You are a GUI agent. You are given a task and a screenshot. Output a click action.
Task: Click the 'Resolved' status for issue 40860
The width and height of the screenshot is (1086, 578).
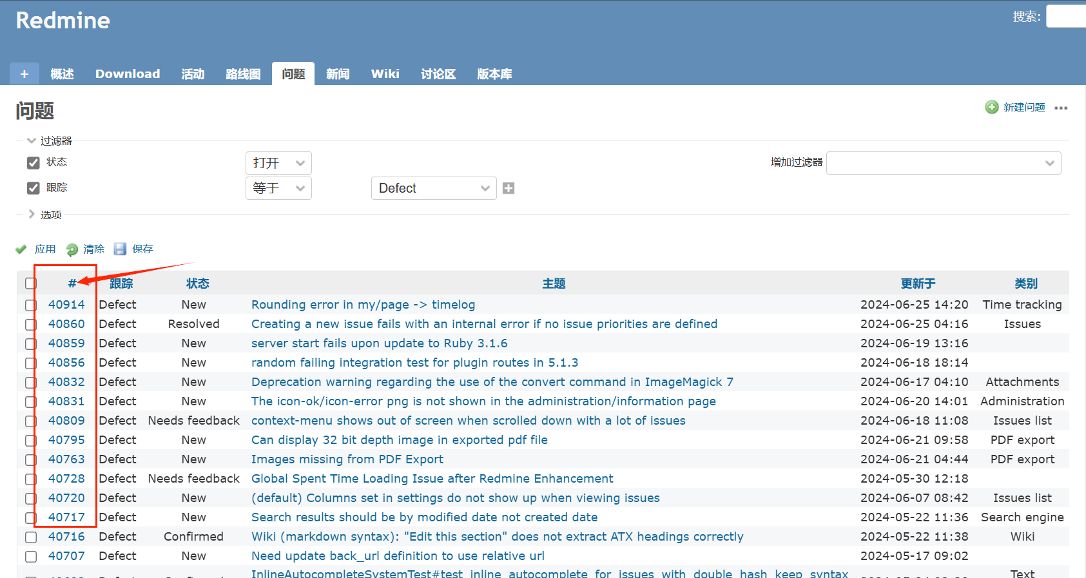click(x=193, y=324)
